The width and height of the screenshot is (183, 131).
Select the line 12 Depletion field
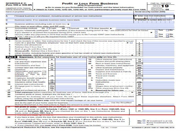71,70
